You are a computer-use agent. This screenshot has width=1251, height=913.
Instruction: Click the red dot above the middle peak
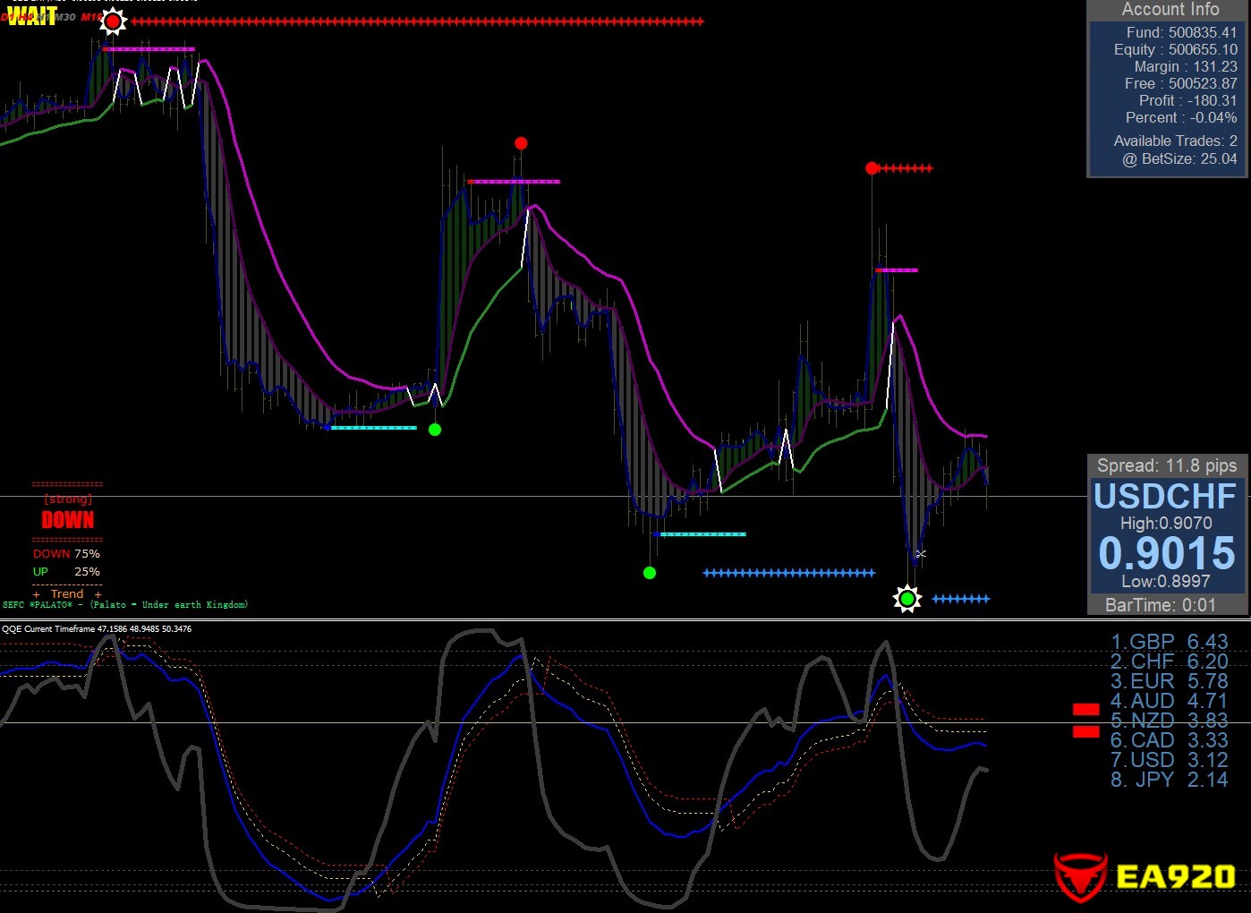[521, 143]
